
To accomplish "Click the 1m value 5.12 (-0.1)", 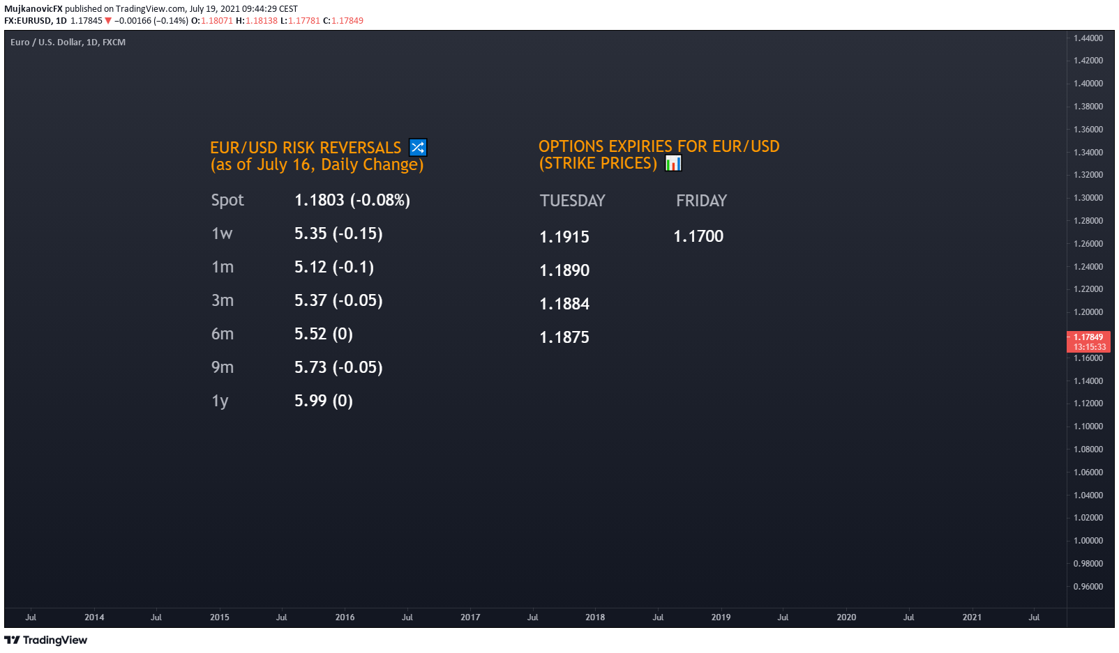I will [334, 267].
